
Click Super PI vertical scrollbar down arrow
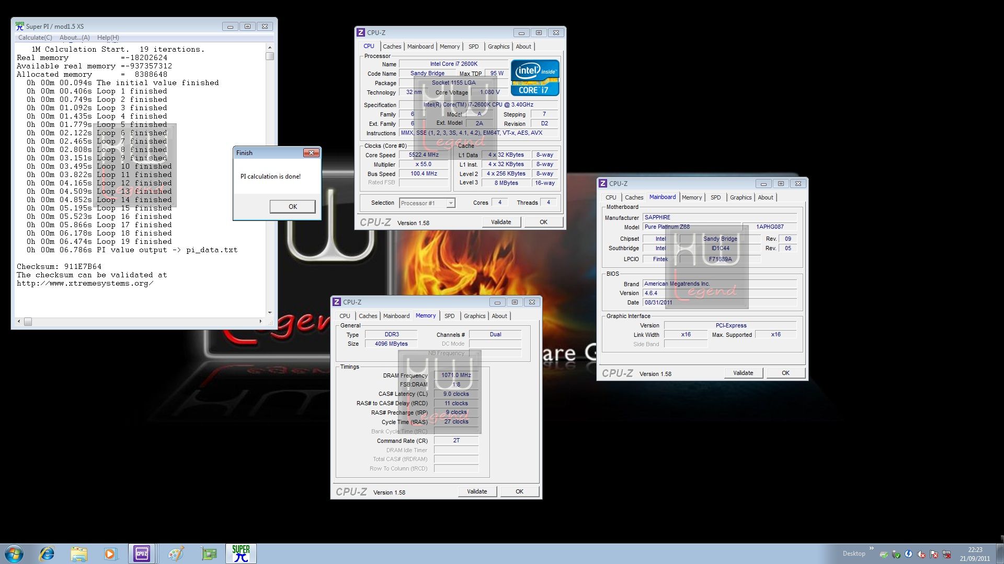pyautogui.click(x=270, y=313)
